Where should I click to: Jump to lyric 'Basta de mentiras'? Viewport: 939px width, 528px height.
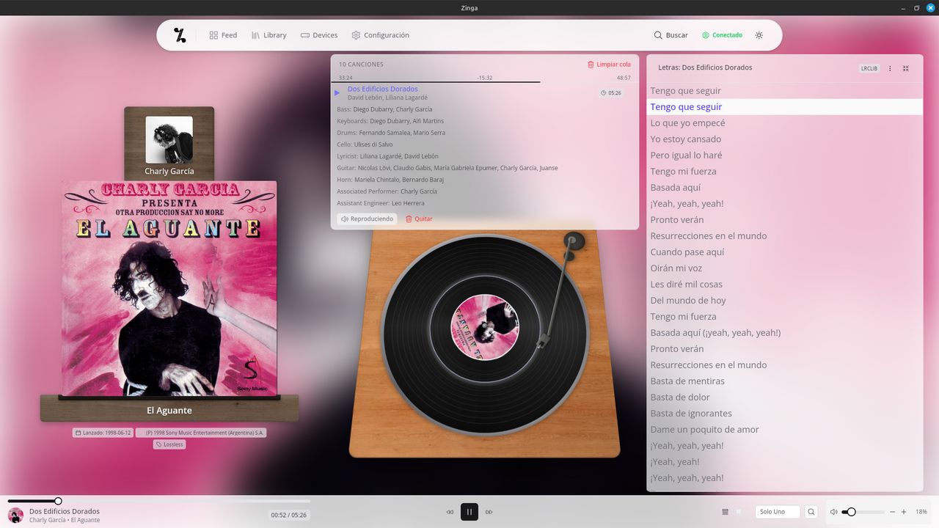pyautogui.click(x=785, y=381)
